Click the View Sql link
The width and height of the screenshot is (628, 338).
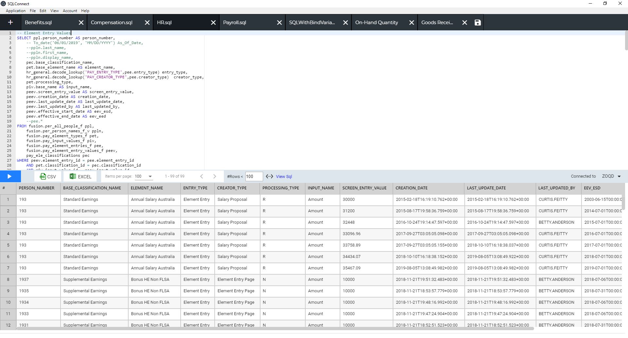coord(284,176)
